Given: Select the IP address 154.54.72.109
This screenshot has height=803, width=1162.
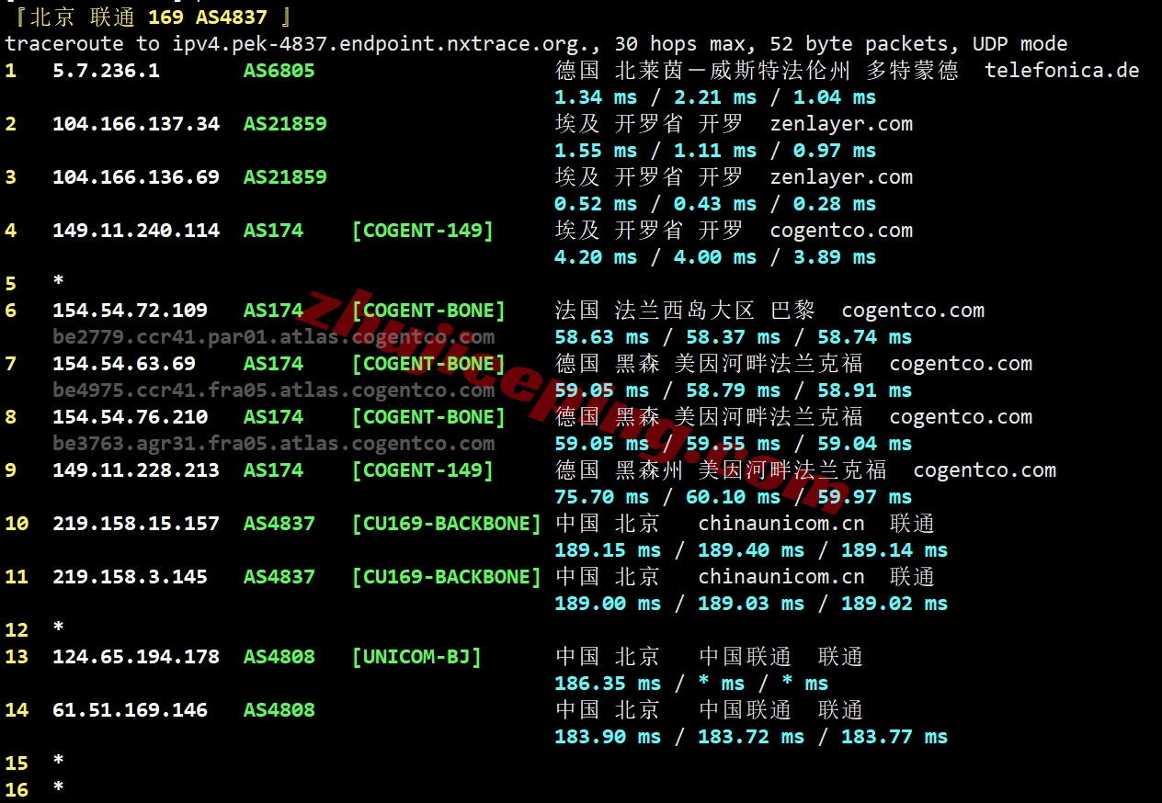Looking at the screenshot, I should pos(130,311).
